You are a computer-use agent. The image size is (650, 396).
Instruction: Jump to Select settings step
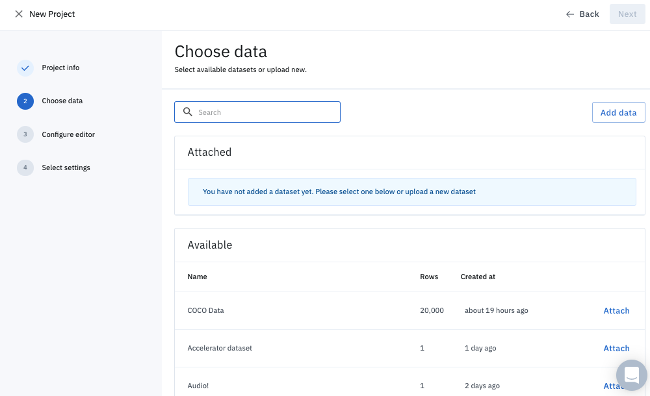point(66,167)
